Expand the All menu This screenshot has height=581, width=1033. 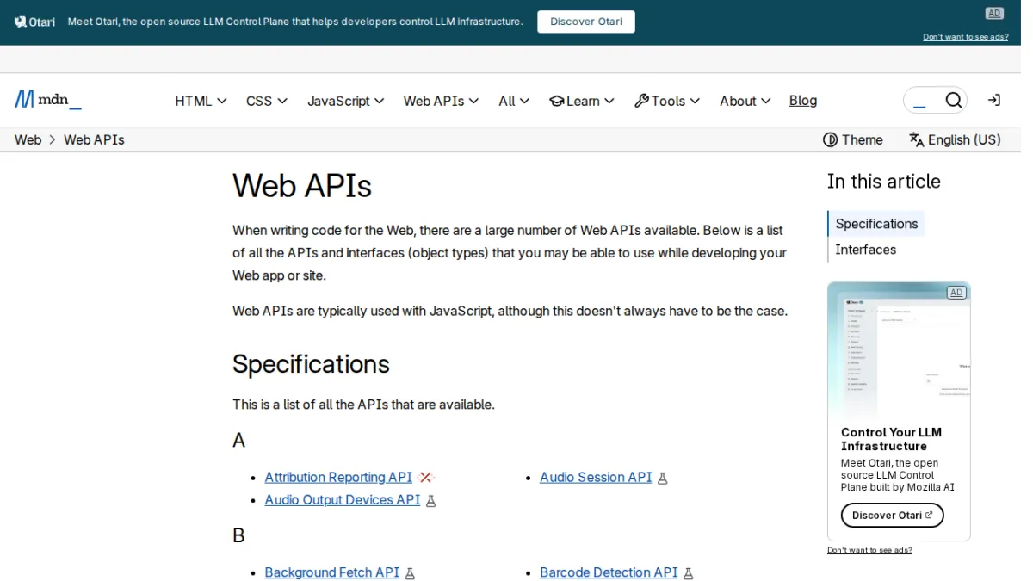tap(515, 101)
